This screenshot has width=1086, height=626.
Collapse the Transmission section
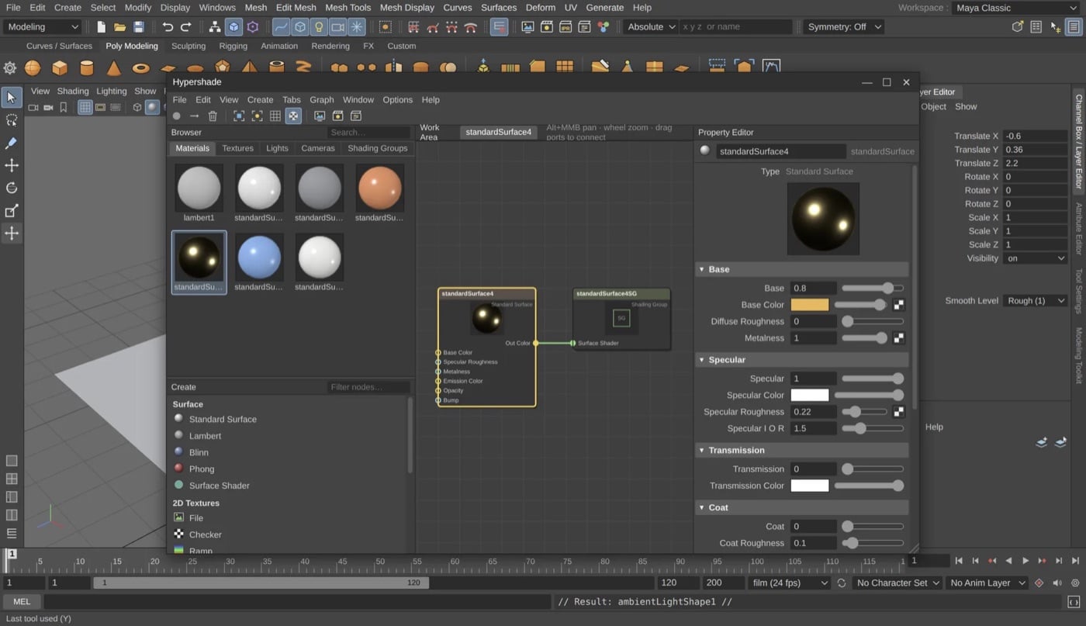803,450
